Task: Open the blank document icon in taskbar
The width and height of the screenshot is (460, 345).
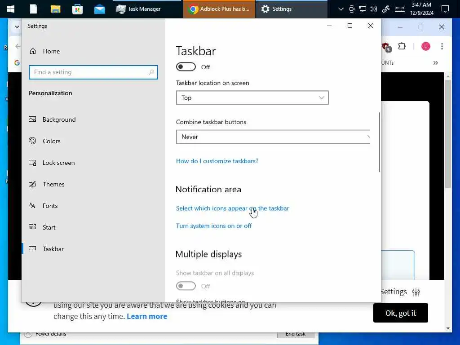Action: coord(33,9)
